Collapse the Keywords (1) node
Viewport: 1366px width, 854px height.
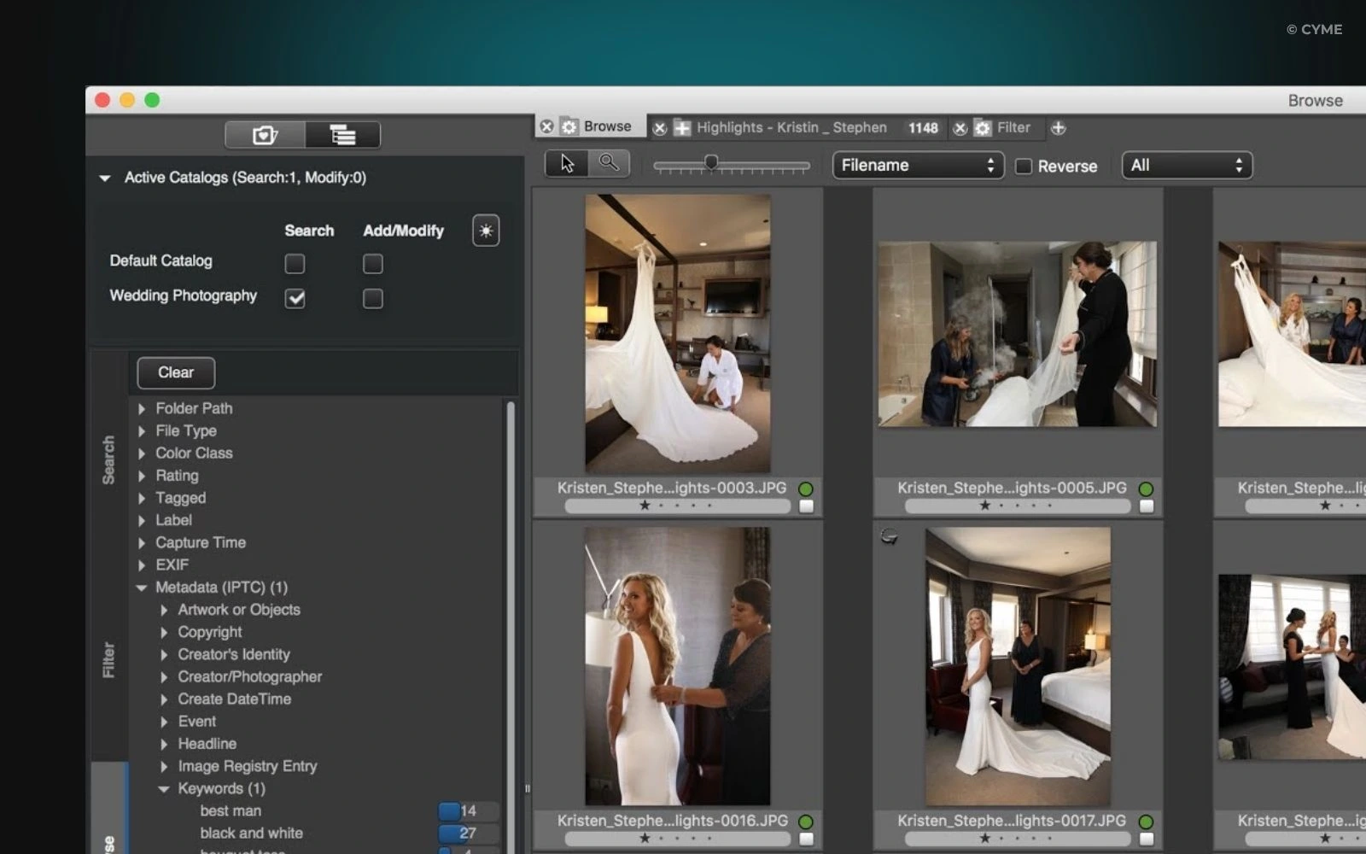click(164, 789)
